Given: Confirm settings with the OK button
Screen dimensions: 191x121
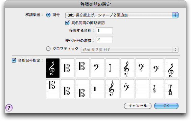Looking at the screenshot, I should [166, 106].
